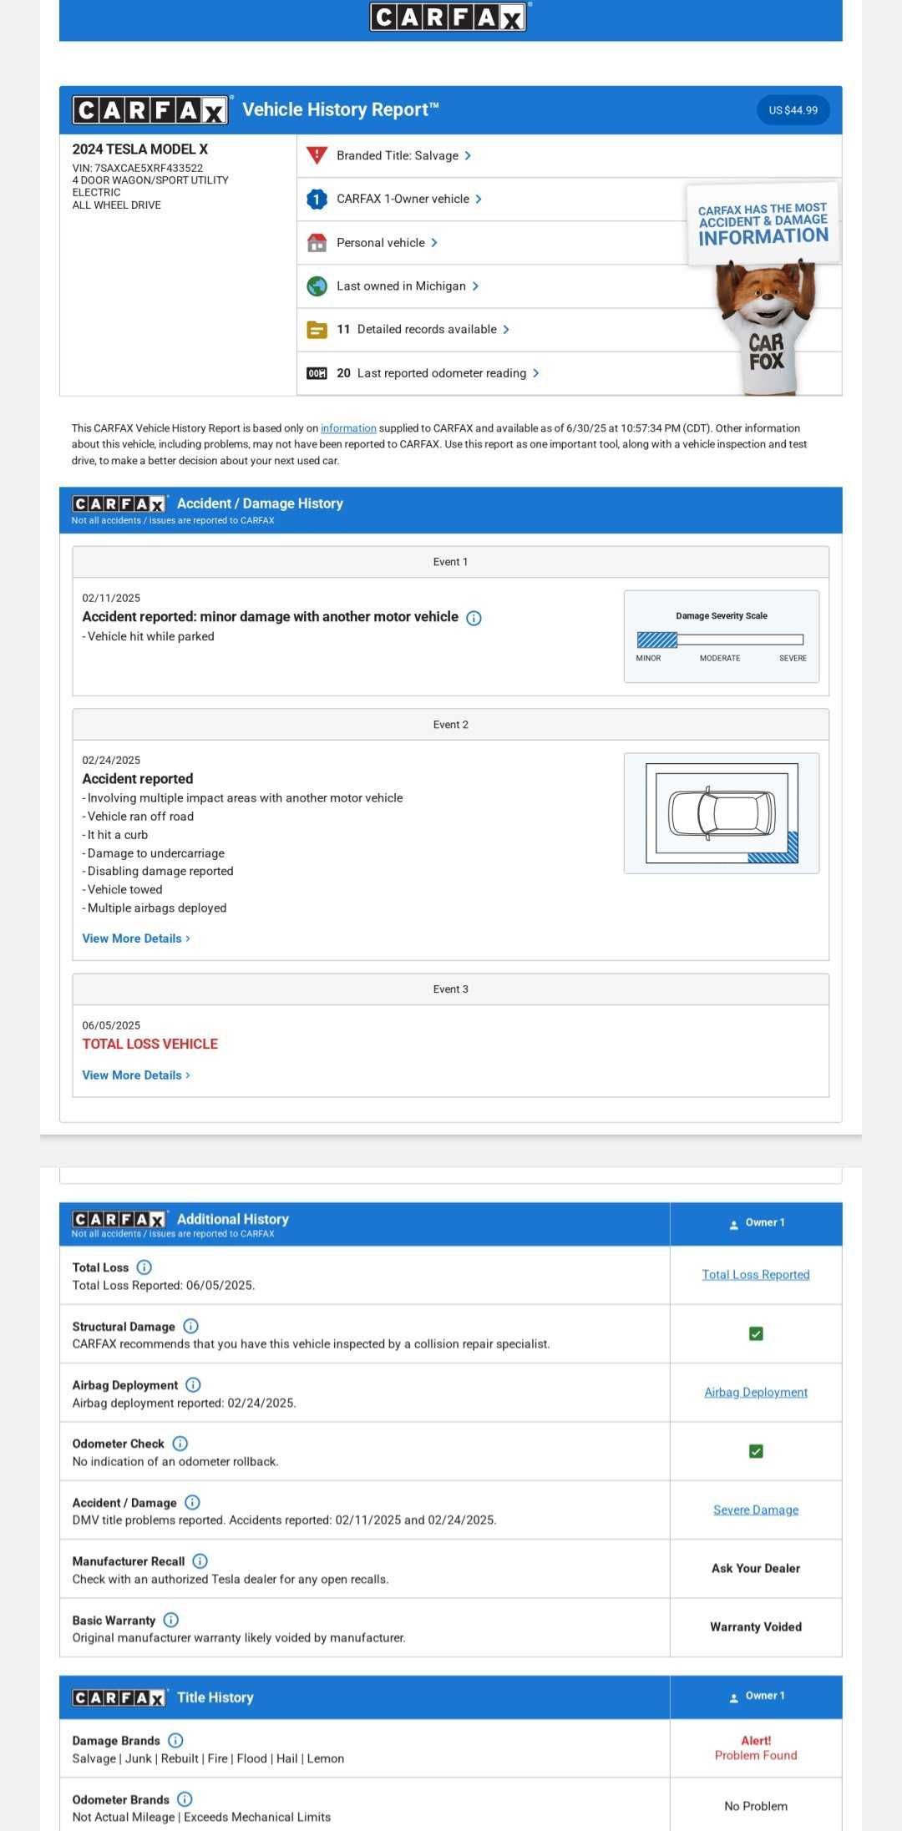This screenshot has width=902, height=1831.
Task: Click the blue 1-Owner badge icon
Action: tap(317, 199)
